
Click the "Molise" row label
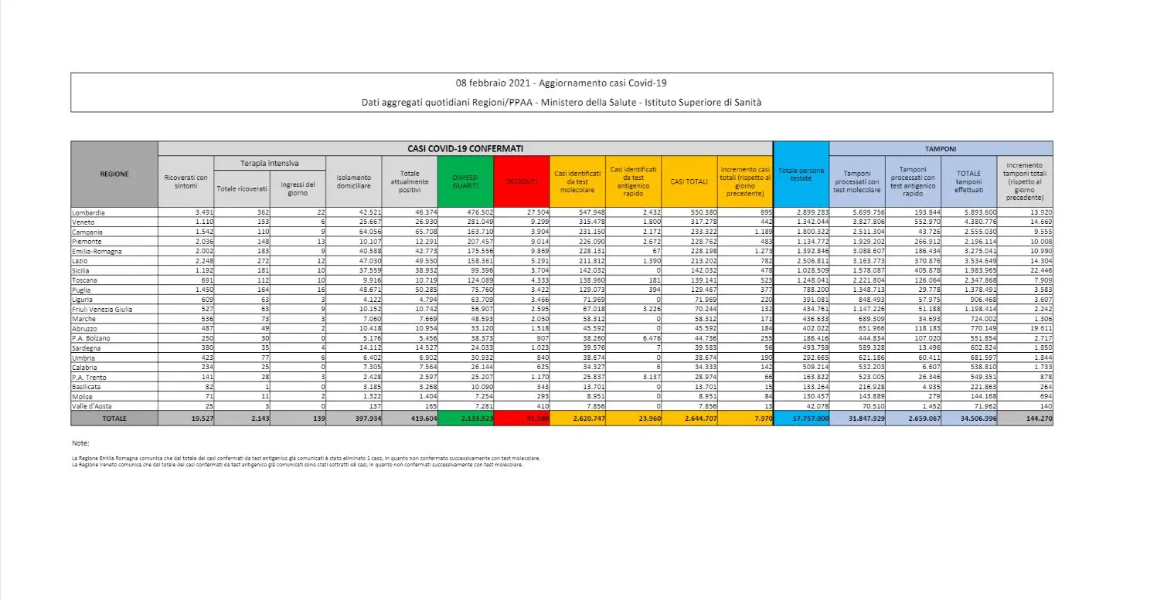point(114,398)
